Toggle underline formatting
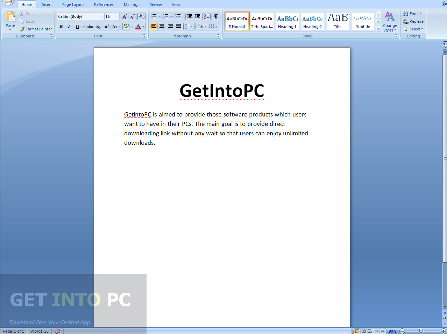Viewport: 447px width, 334px height. (x=77, y=27)
